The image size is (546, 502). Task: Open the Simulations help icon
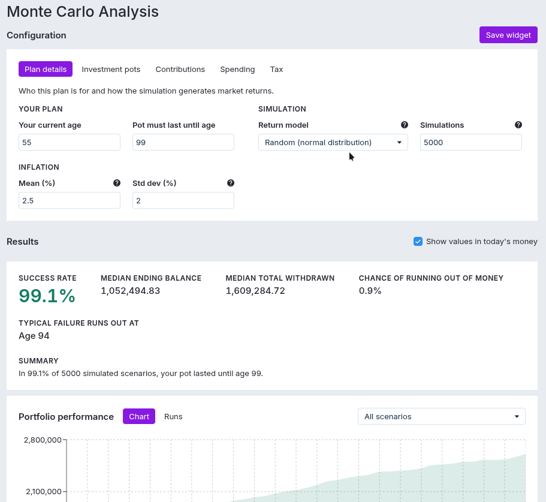518,125
